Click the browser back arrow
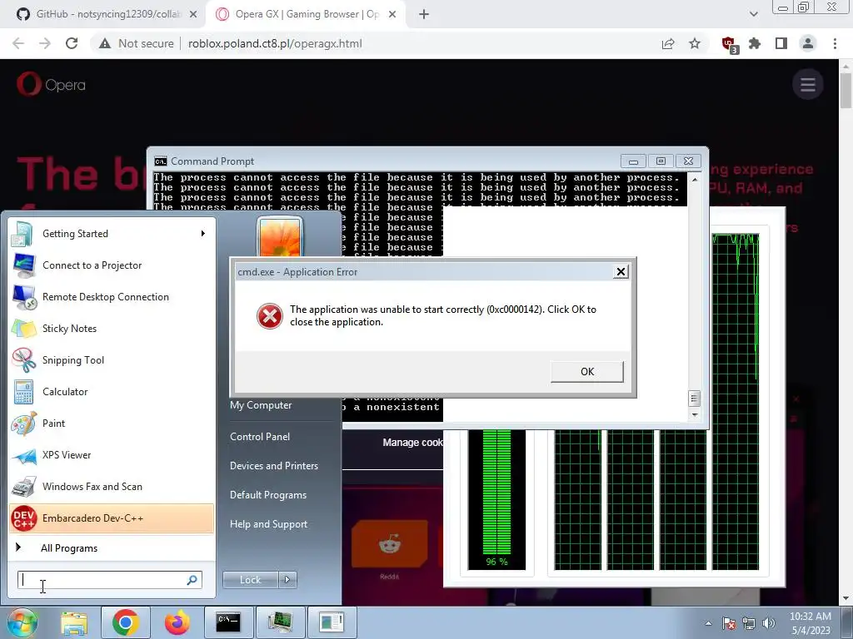853x639 pixels. pos(18,43)
